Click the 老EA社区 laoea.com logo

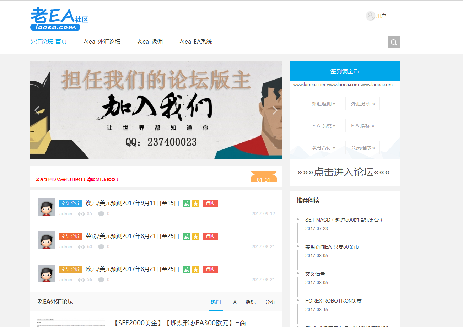click(59, 19)
